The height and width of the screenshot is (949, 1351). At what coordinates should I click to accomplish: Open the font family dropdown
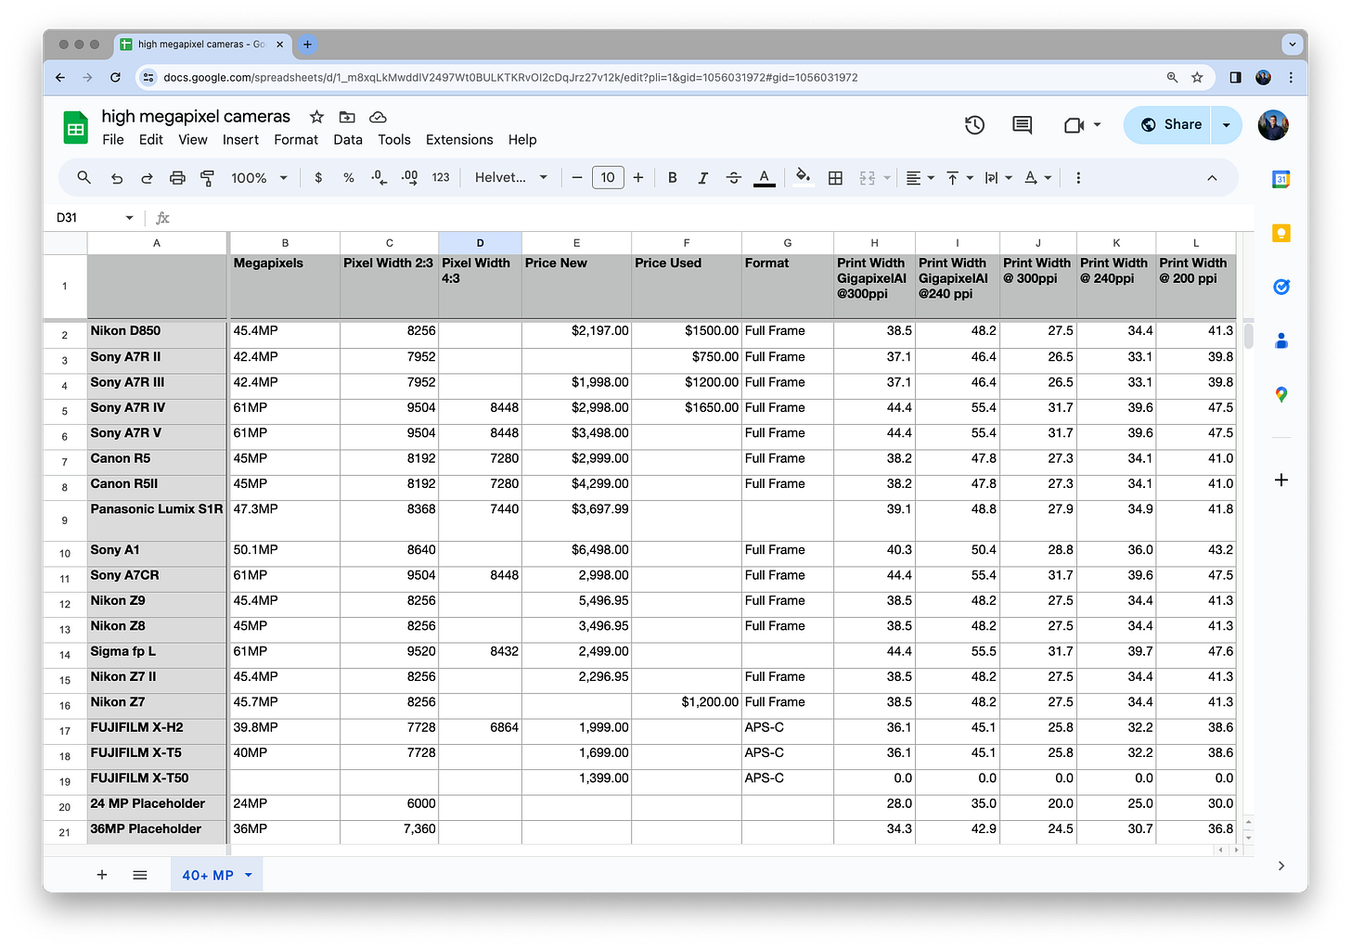pyautogui.click(x=511, y=177)
